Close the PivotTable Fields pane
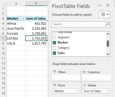115x97 pixels. tap(108, 5)
